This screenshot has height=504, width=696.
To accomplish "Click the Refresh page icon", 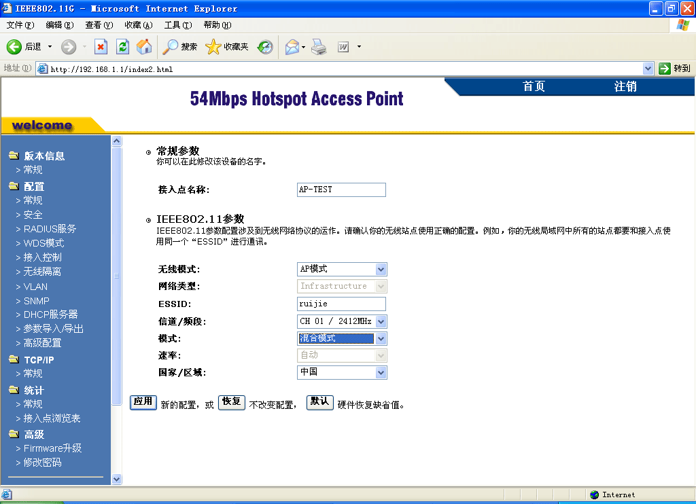I will pyautogui.click(x=122, y=47).
